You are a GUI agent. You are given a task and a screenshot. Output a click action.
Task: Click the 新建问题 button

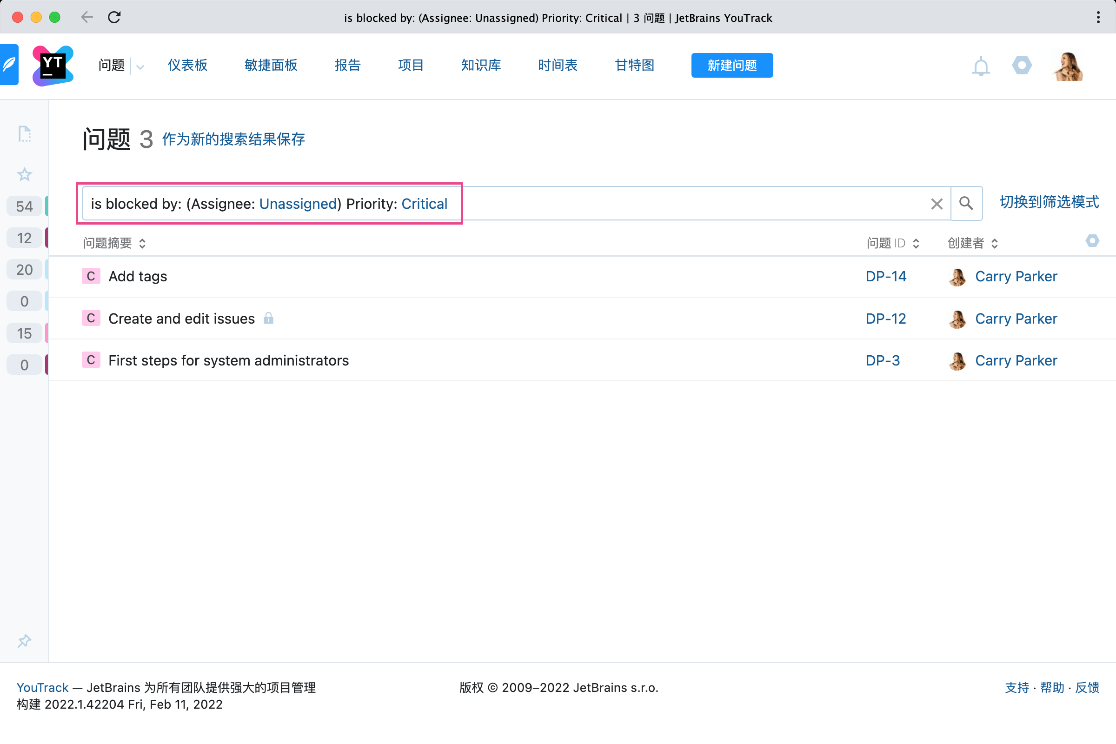pyautogui.click(x=731, y=66)
